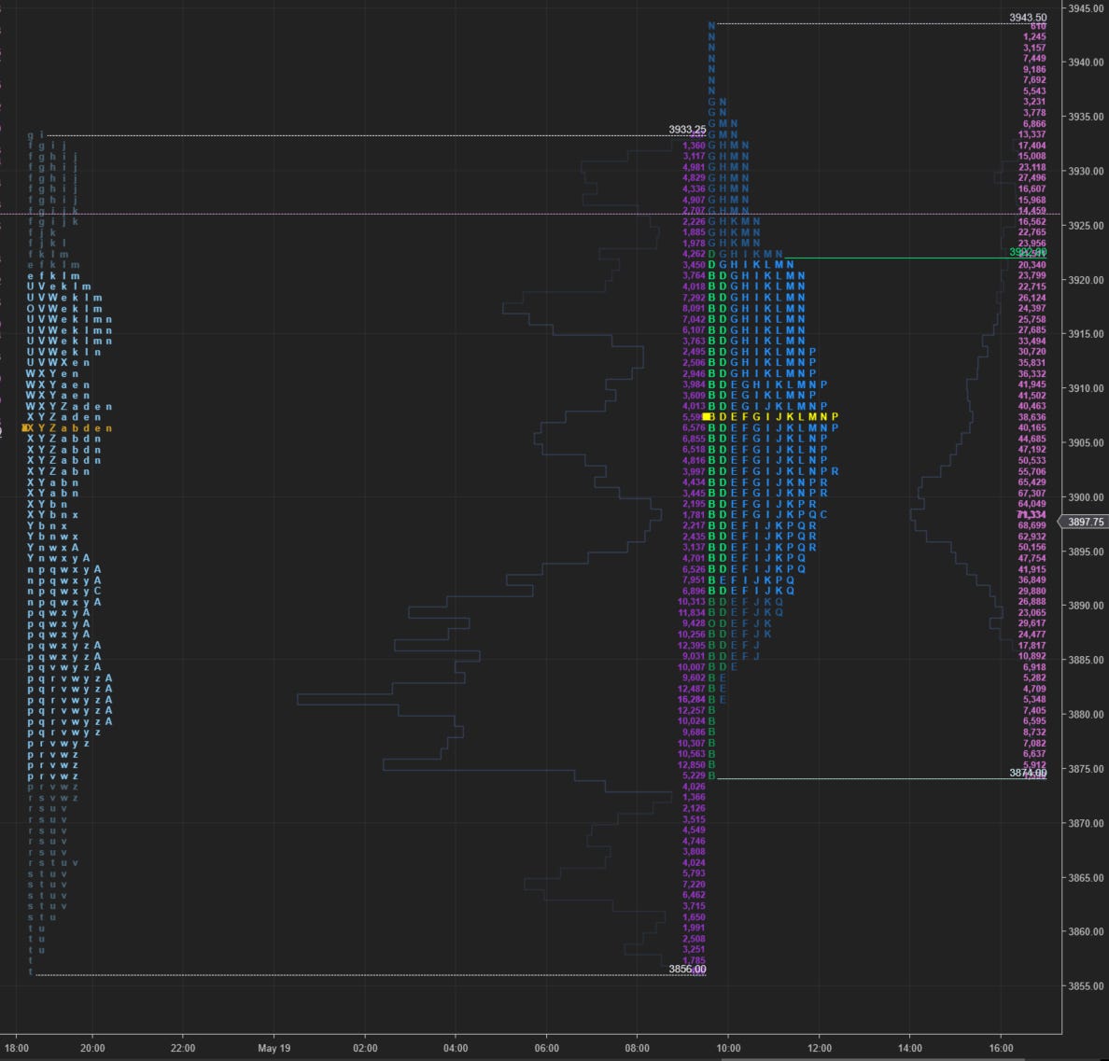The height and width of the screenshot is (1061, 1109).
Task: Click the 3895.00 price axis label
Action: (1086, 551)
